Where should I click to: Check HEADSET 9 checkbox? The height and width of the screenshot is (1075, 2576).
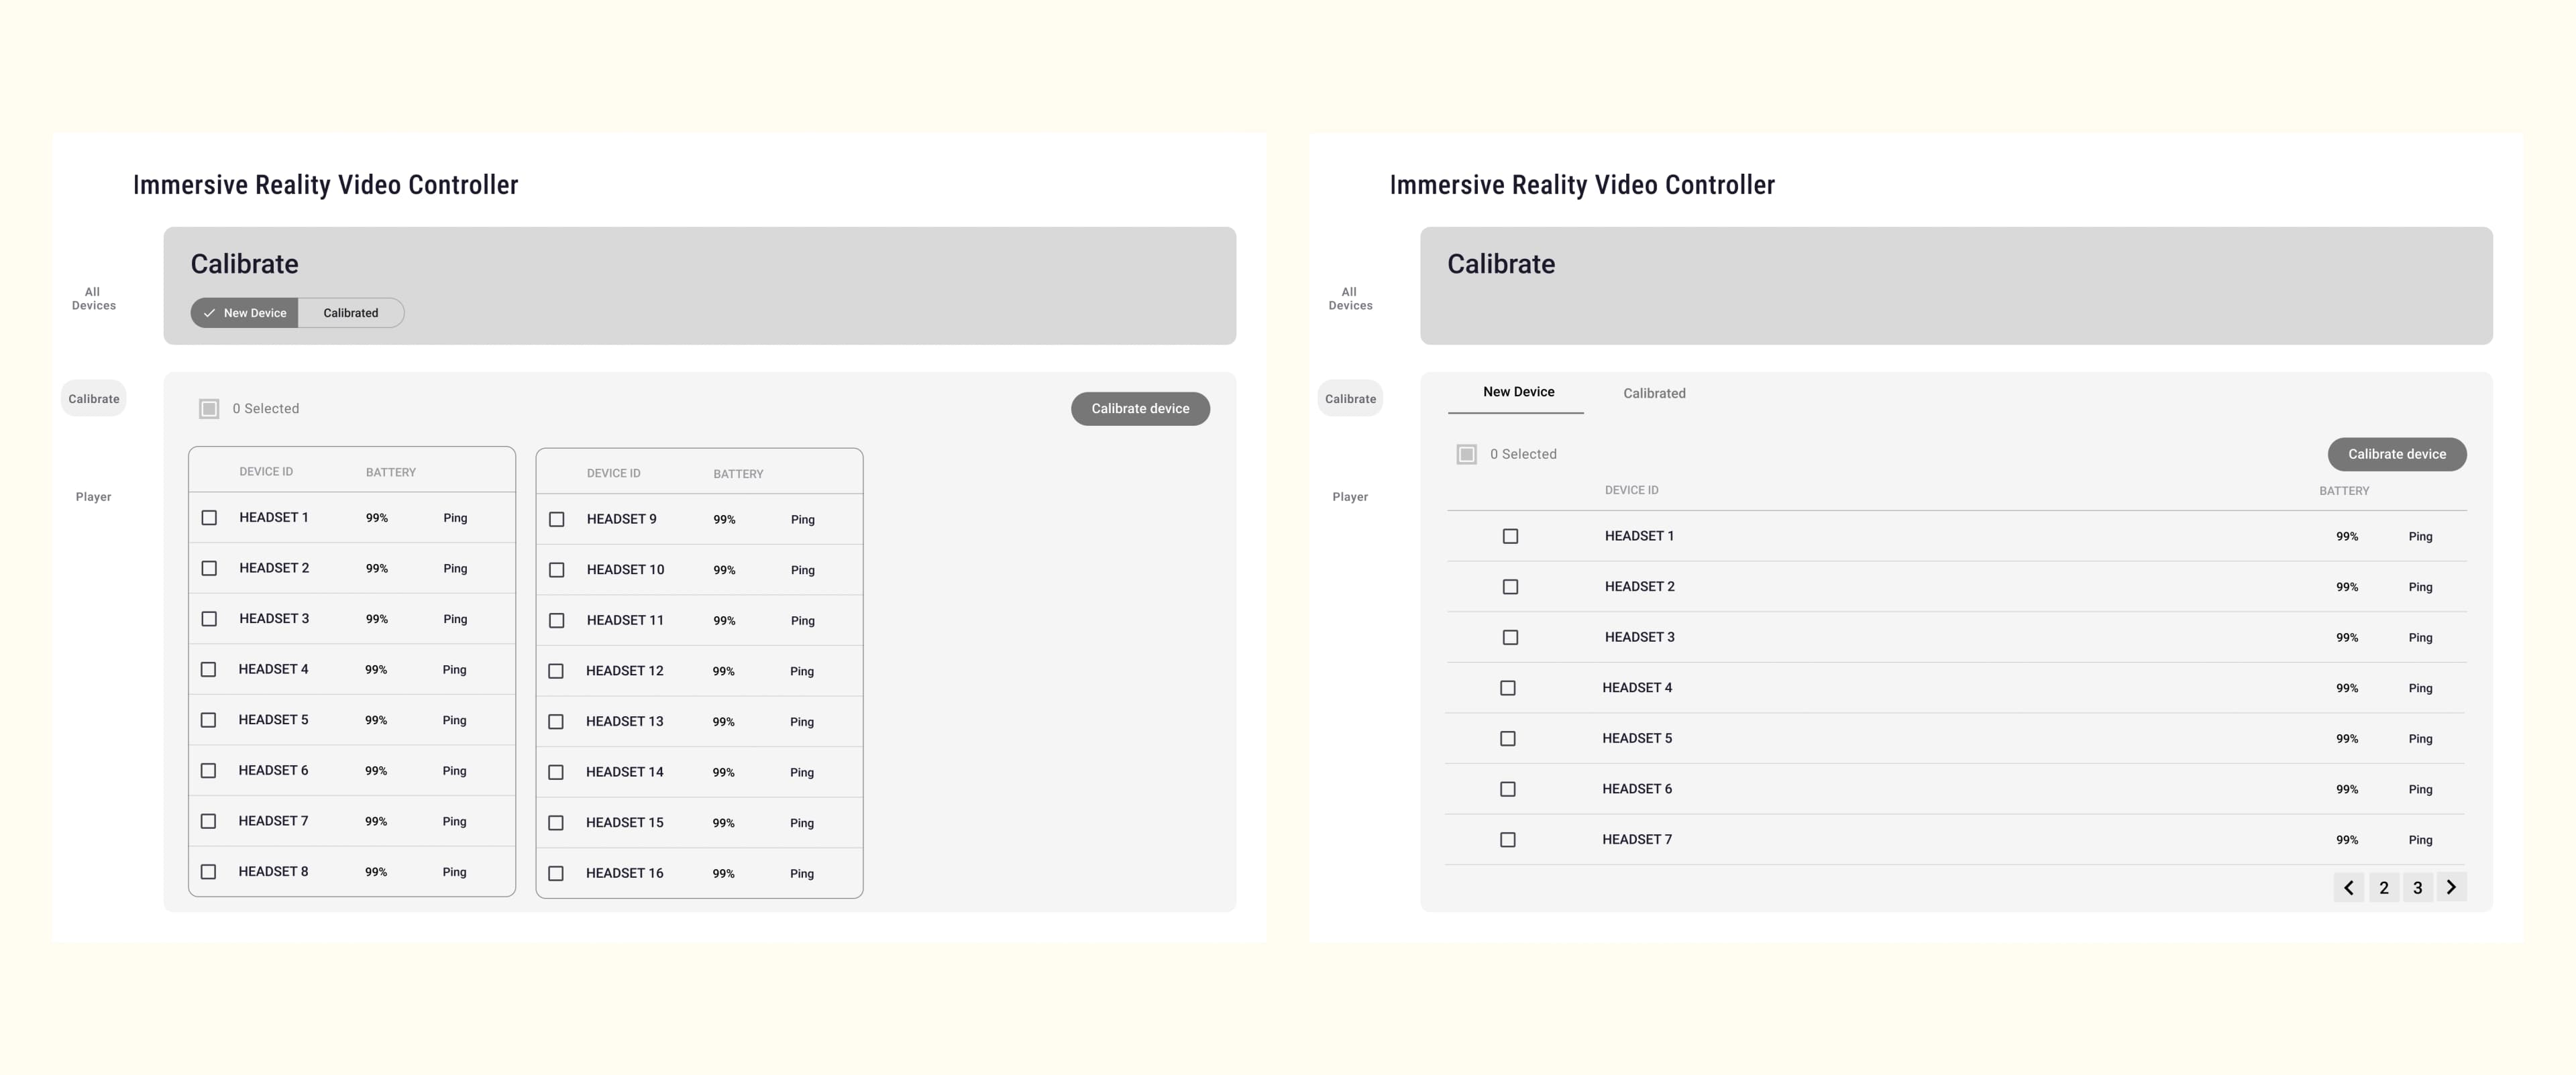pos(557,519)
